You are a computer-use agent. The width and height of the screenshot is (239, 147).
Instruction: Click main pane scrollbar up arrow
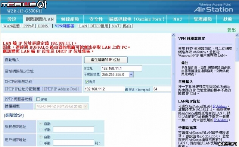173,35
